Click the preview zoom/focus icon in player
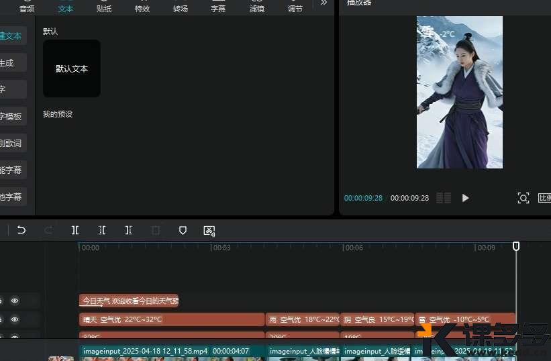The height and width of the screenshot is (361, 551). [x=523, y=198]
